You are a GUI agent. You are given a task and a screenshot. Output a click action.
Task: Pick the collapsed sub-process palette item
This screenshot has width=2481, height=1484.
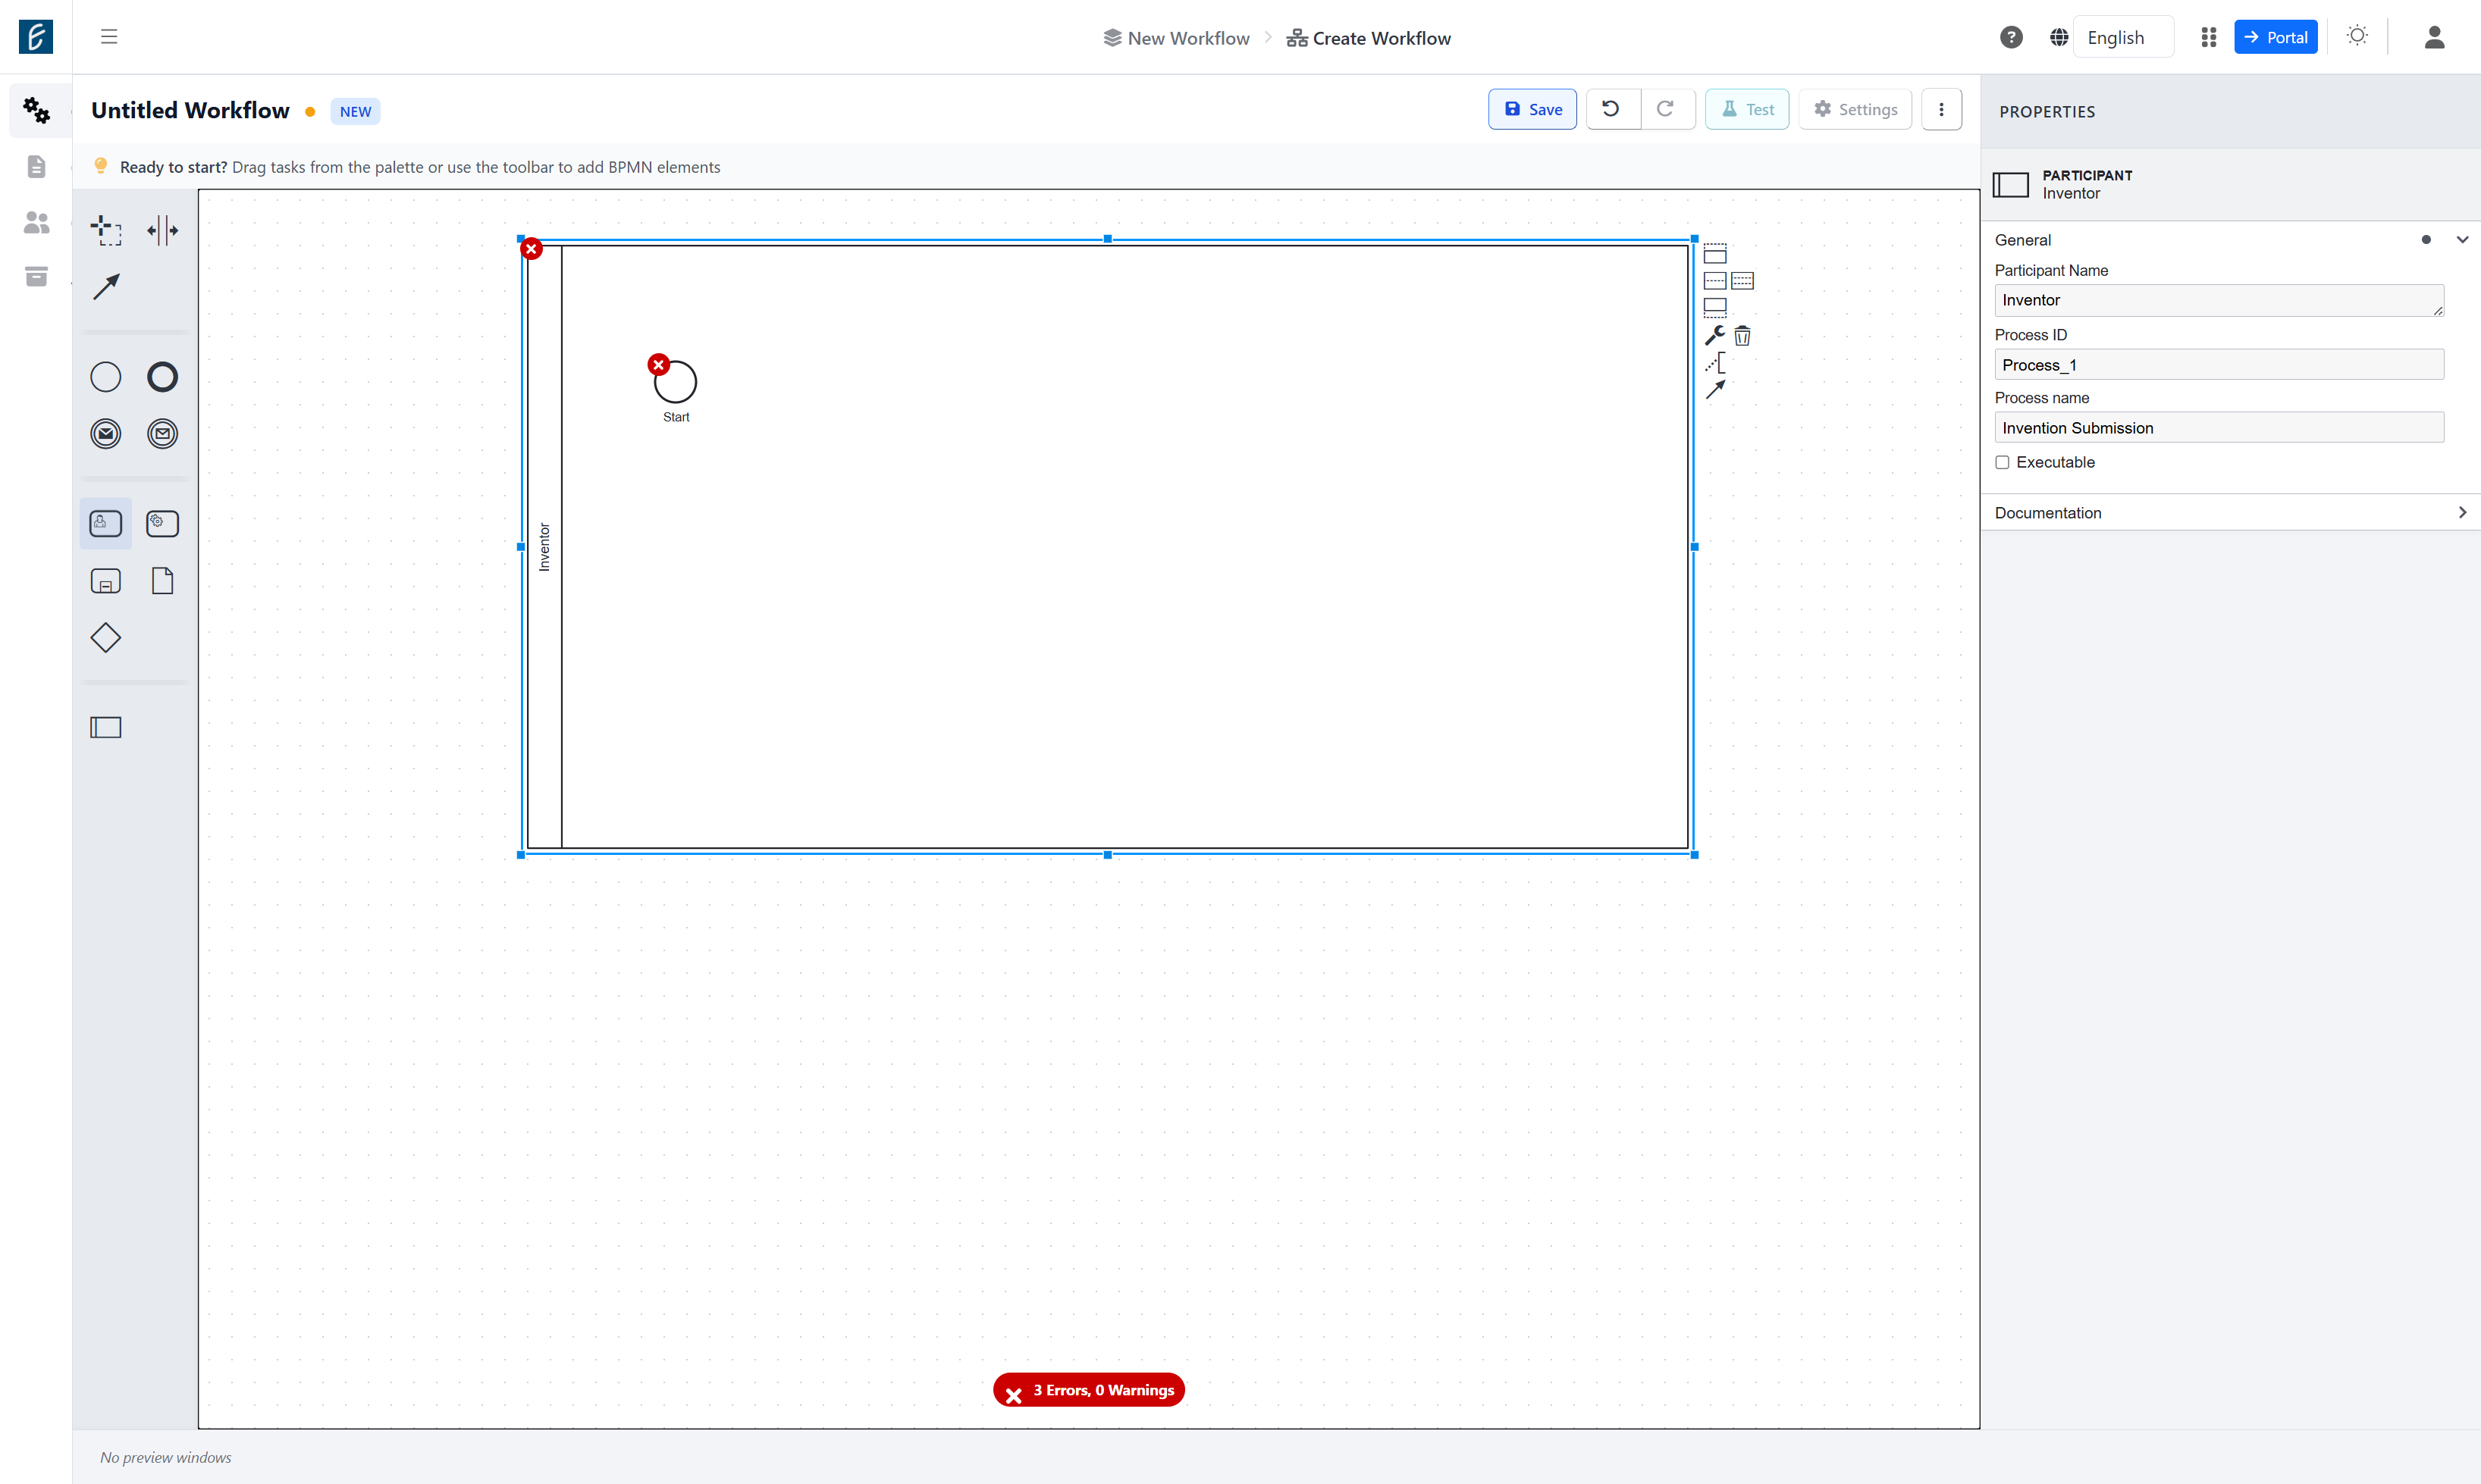[x=106, y=581]
